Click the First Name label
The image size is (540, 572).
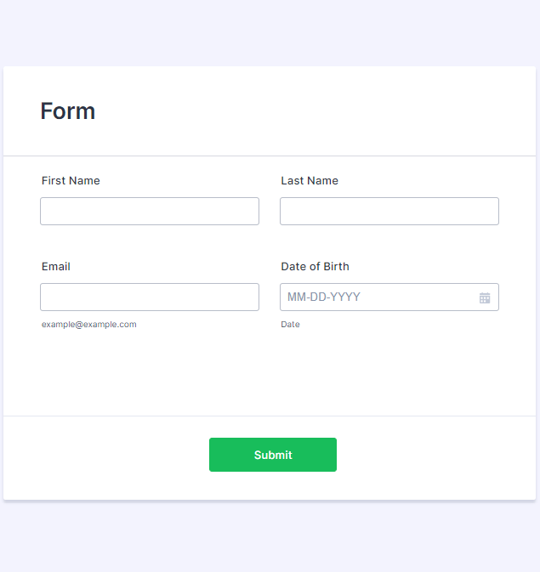point(71,180)
